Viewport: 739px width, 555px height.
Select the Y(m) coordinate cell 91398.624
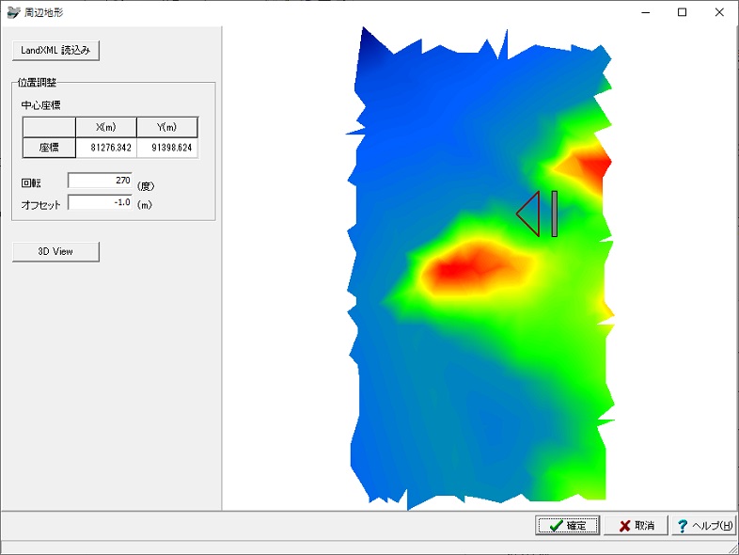point(167,148)
